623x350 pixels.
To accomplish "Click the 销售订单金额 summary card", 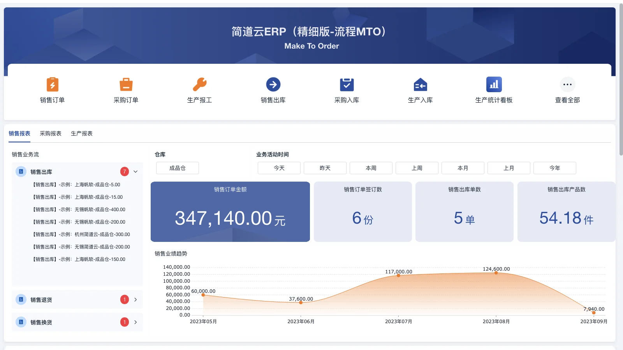I will coord(230,212).
